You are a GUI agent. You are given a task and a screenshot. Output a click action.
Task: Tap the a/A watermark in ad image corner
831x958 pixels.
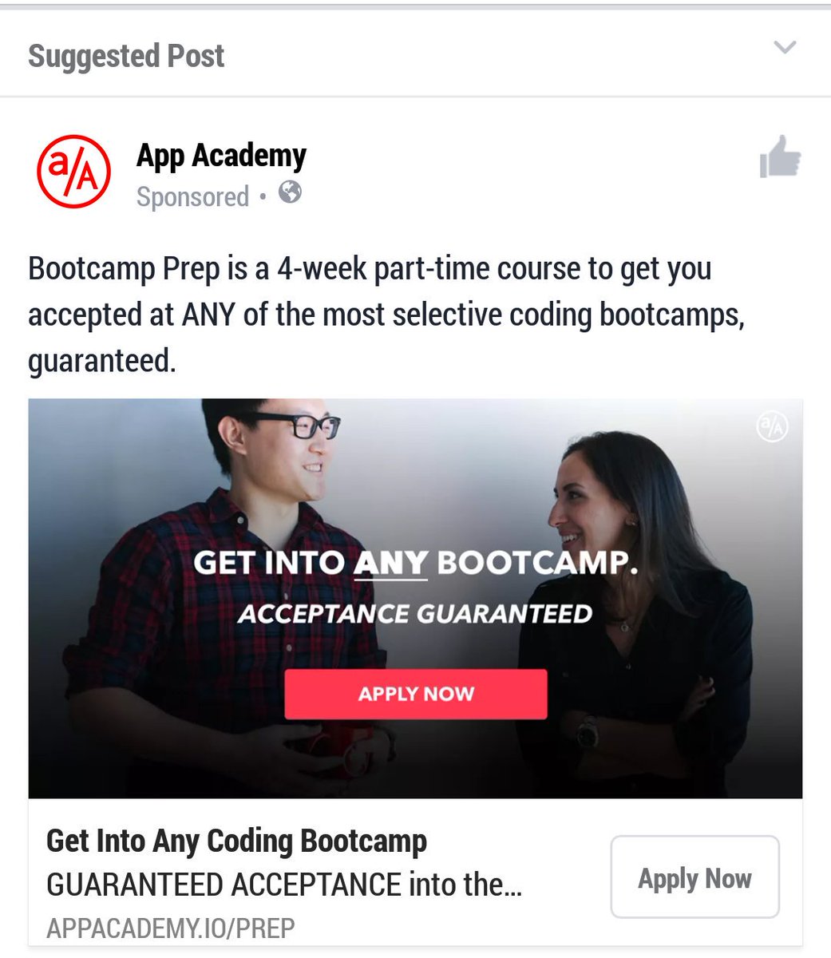coord(771,428)
